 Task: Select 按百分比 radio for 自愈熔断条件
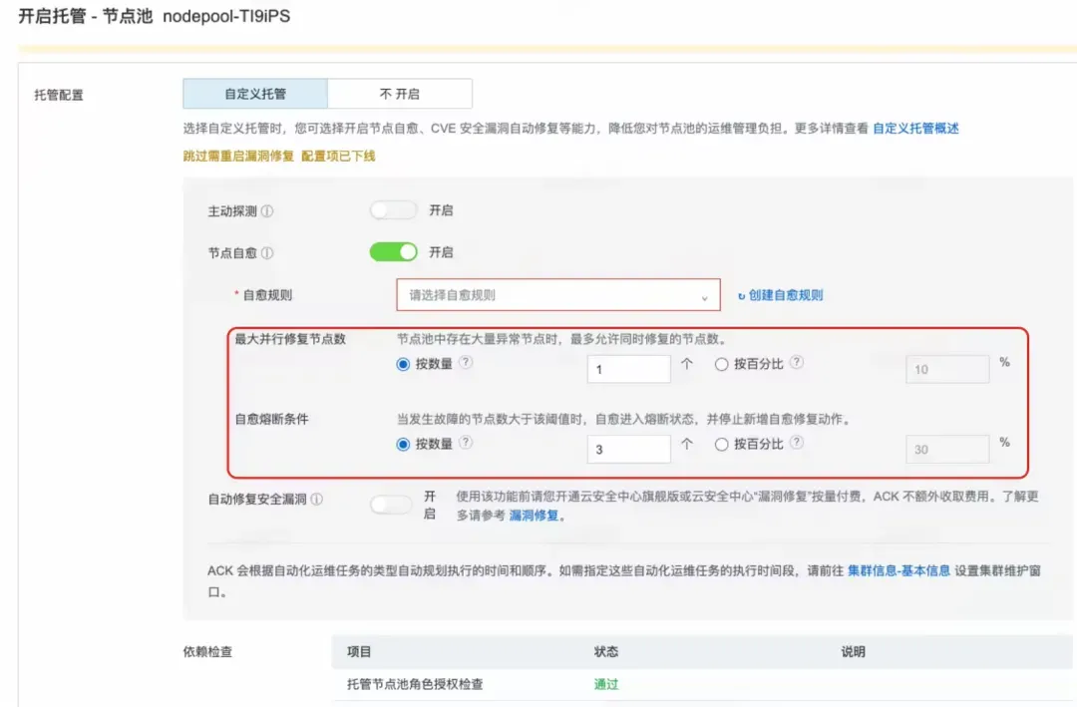pos(721,445)
